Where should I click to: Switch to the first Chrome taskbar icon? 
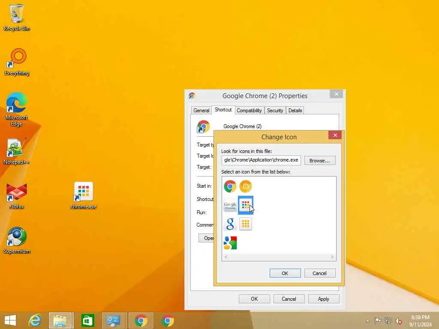pos(141,320)
